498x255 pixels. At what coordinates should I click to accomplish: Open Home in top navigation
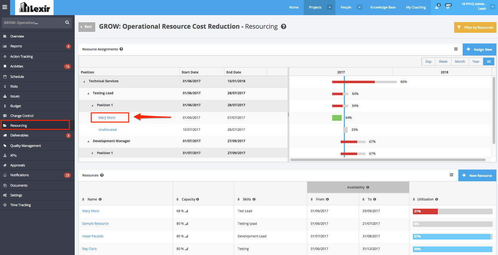pyautogui.click(x=294, y=7)
